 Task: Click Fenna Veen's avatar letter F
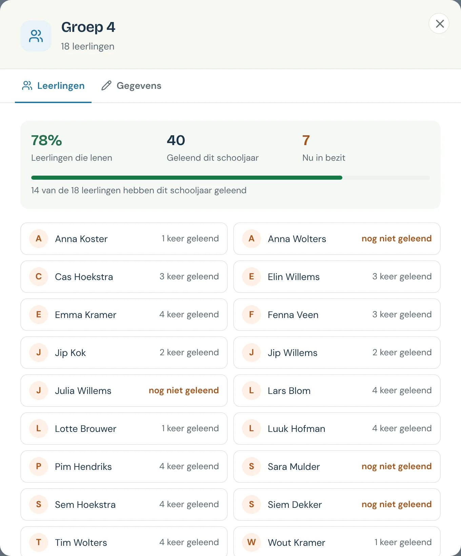coord(252,315)
